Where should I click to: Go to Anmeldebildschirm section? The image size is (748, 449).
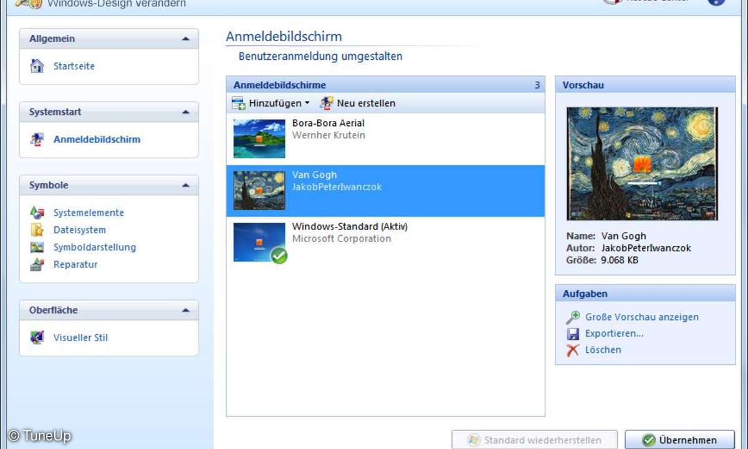[x=97, y=140]
